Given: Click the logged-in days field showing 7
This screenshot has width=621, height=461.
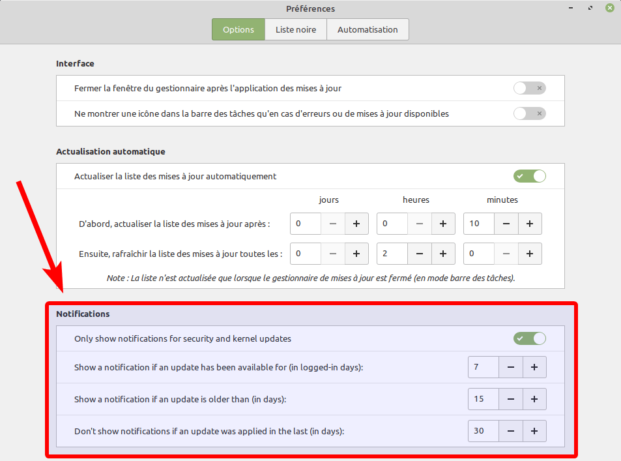Looking at the screenshot, I should pos(484,367).
